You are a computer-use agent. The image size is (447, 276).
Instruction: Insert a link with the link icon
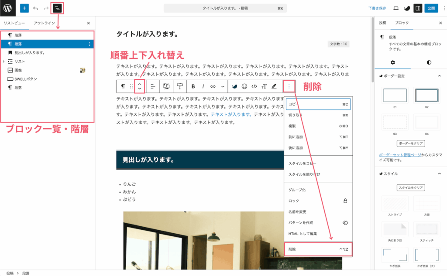(213, 86)
